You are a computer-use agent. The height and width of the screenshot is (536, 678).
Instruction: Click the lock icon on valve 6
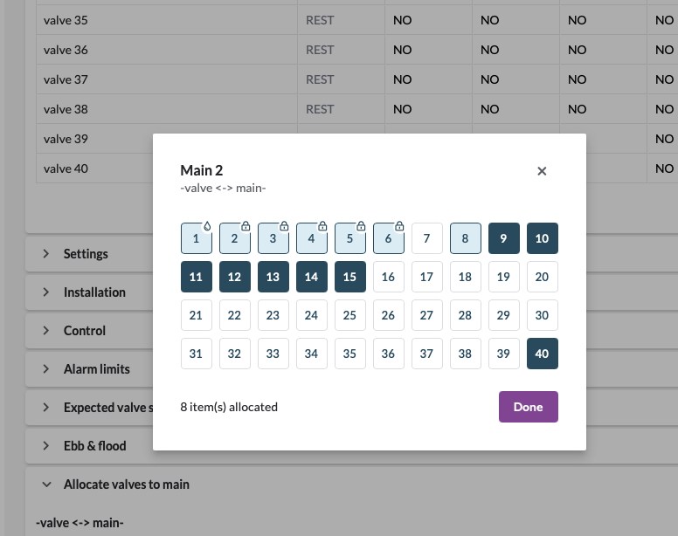tap(399, 226)
